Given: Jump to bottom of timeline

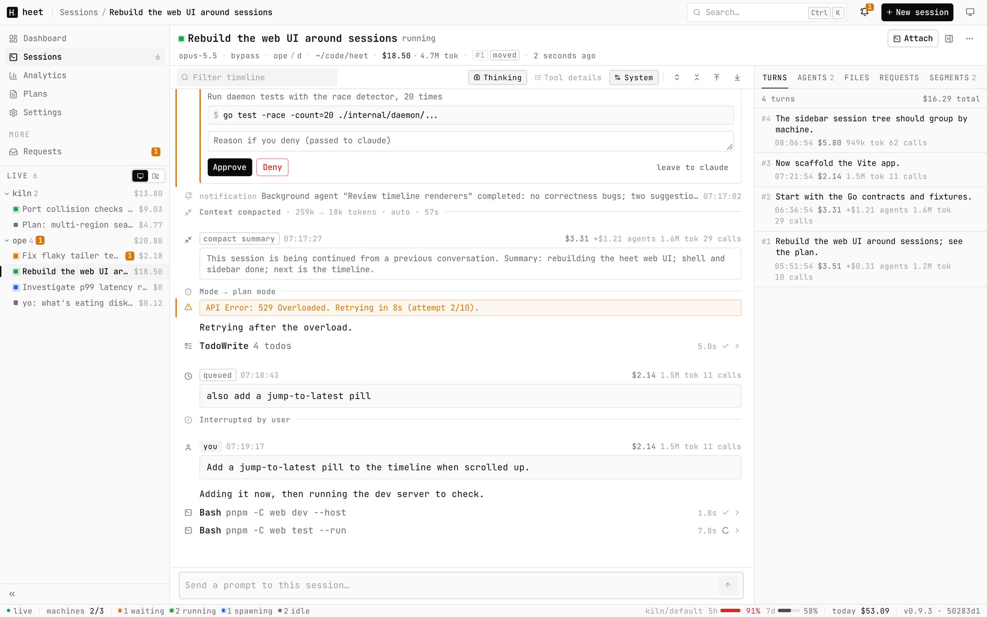Looking at the screenshot, I should click(x=737, y=77).
